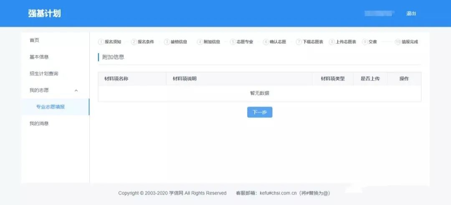The width and height of the screenshot is (451, 205).
Task: Select step 3 破格信息 circle
Action: [x=167, y=42]
